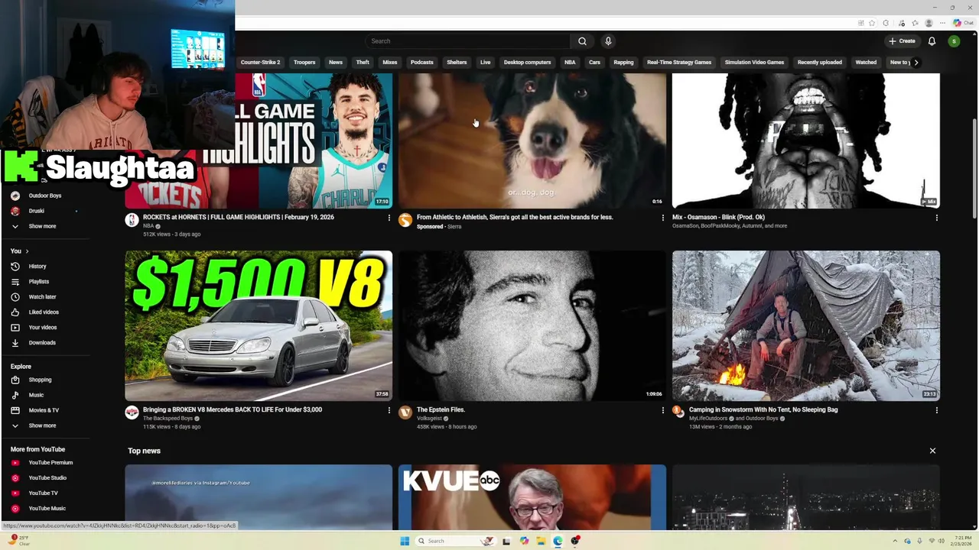Viewport: 979px width, 550px height.
Task: Open Outdoor Boys subscription channel
Action: (x=44, y=196)
